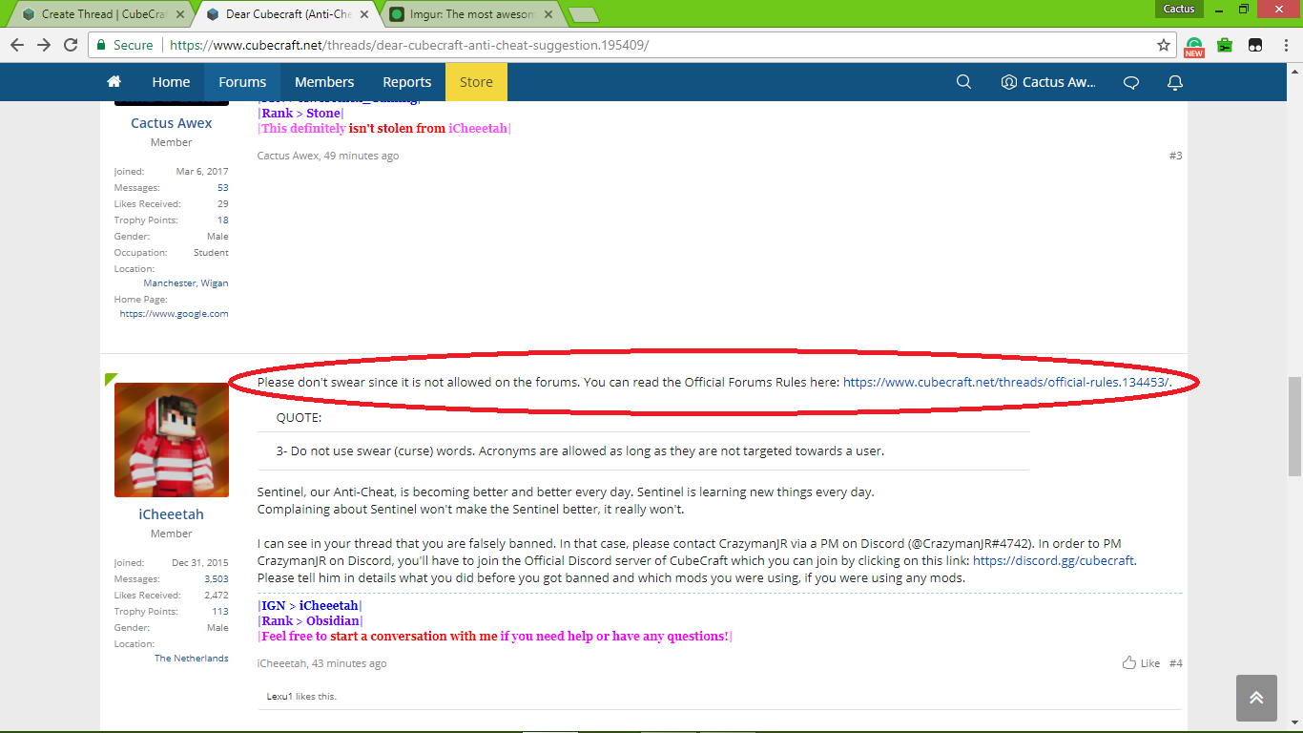Click the Like thumbs-up on iCheeetah's post
The height and width of the screenshot is (733, 1303).
pyautogui.click(x=1141, y=663)
